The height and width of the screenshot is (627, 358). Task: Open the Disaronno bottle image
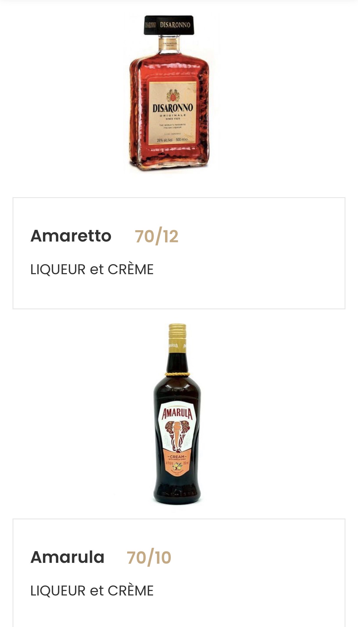point(171,93)
